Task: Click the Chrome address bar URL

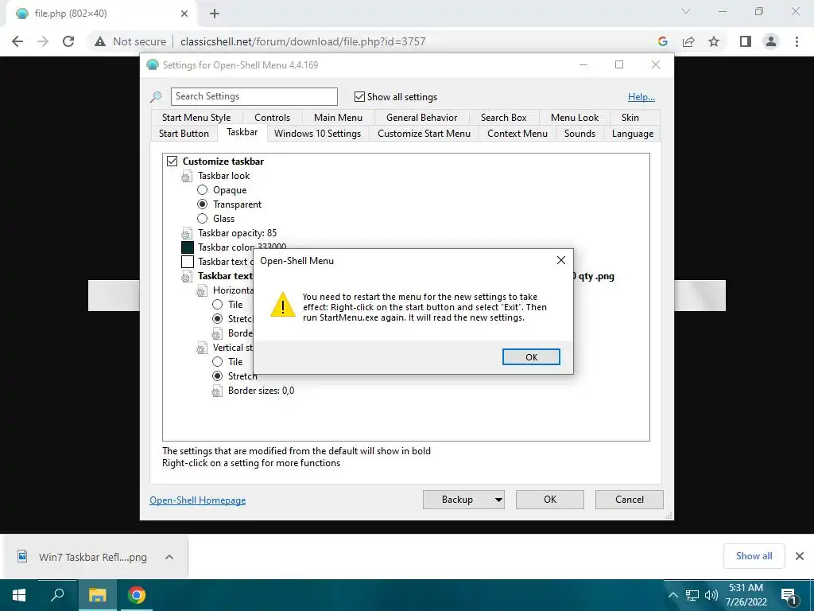Action: click(303, 41)
